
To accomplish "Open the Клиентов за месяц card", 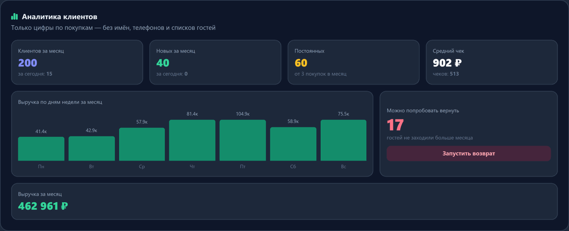I will (77, 62).
